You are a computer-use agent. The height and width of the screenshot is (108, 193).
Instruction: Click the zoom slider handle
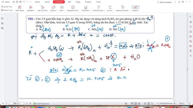tap(165, 103)
